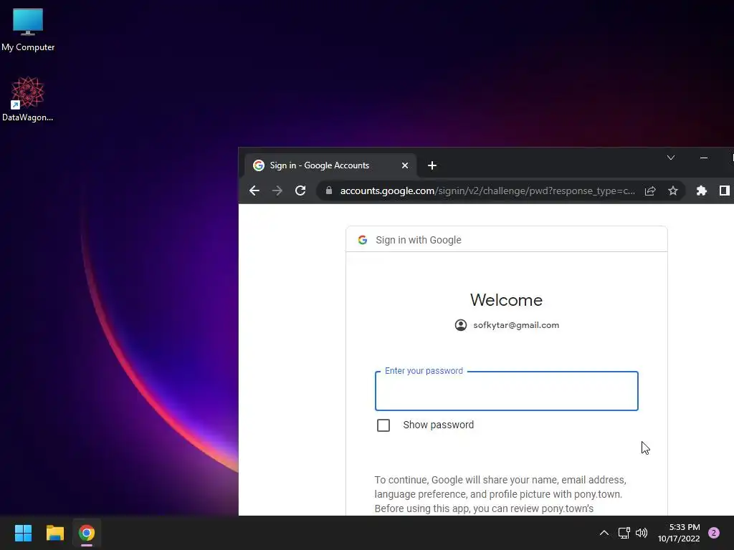Viewport: 734px width, 550px height.
Task: Click the address bar URL
Action: click(x=487, y=190)
